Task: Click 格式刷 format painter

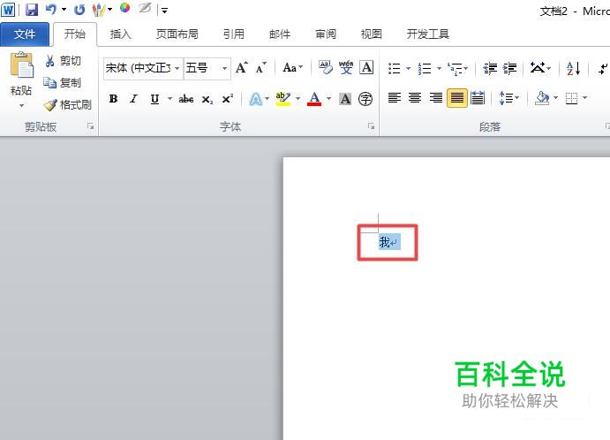Action: 68,105
